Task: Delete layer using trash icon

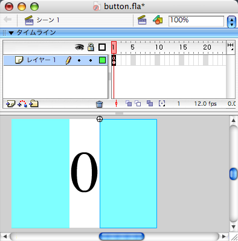Action: (99, 104)
